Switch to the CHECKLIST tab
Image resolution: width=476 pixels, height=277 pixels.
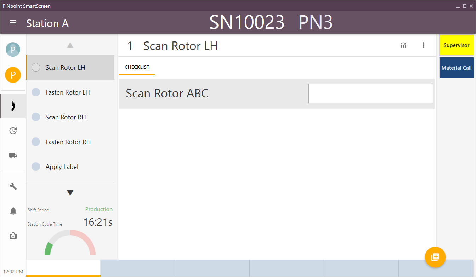137,67
